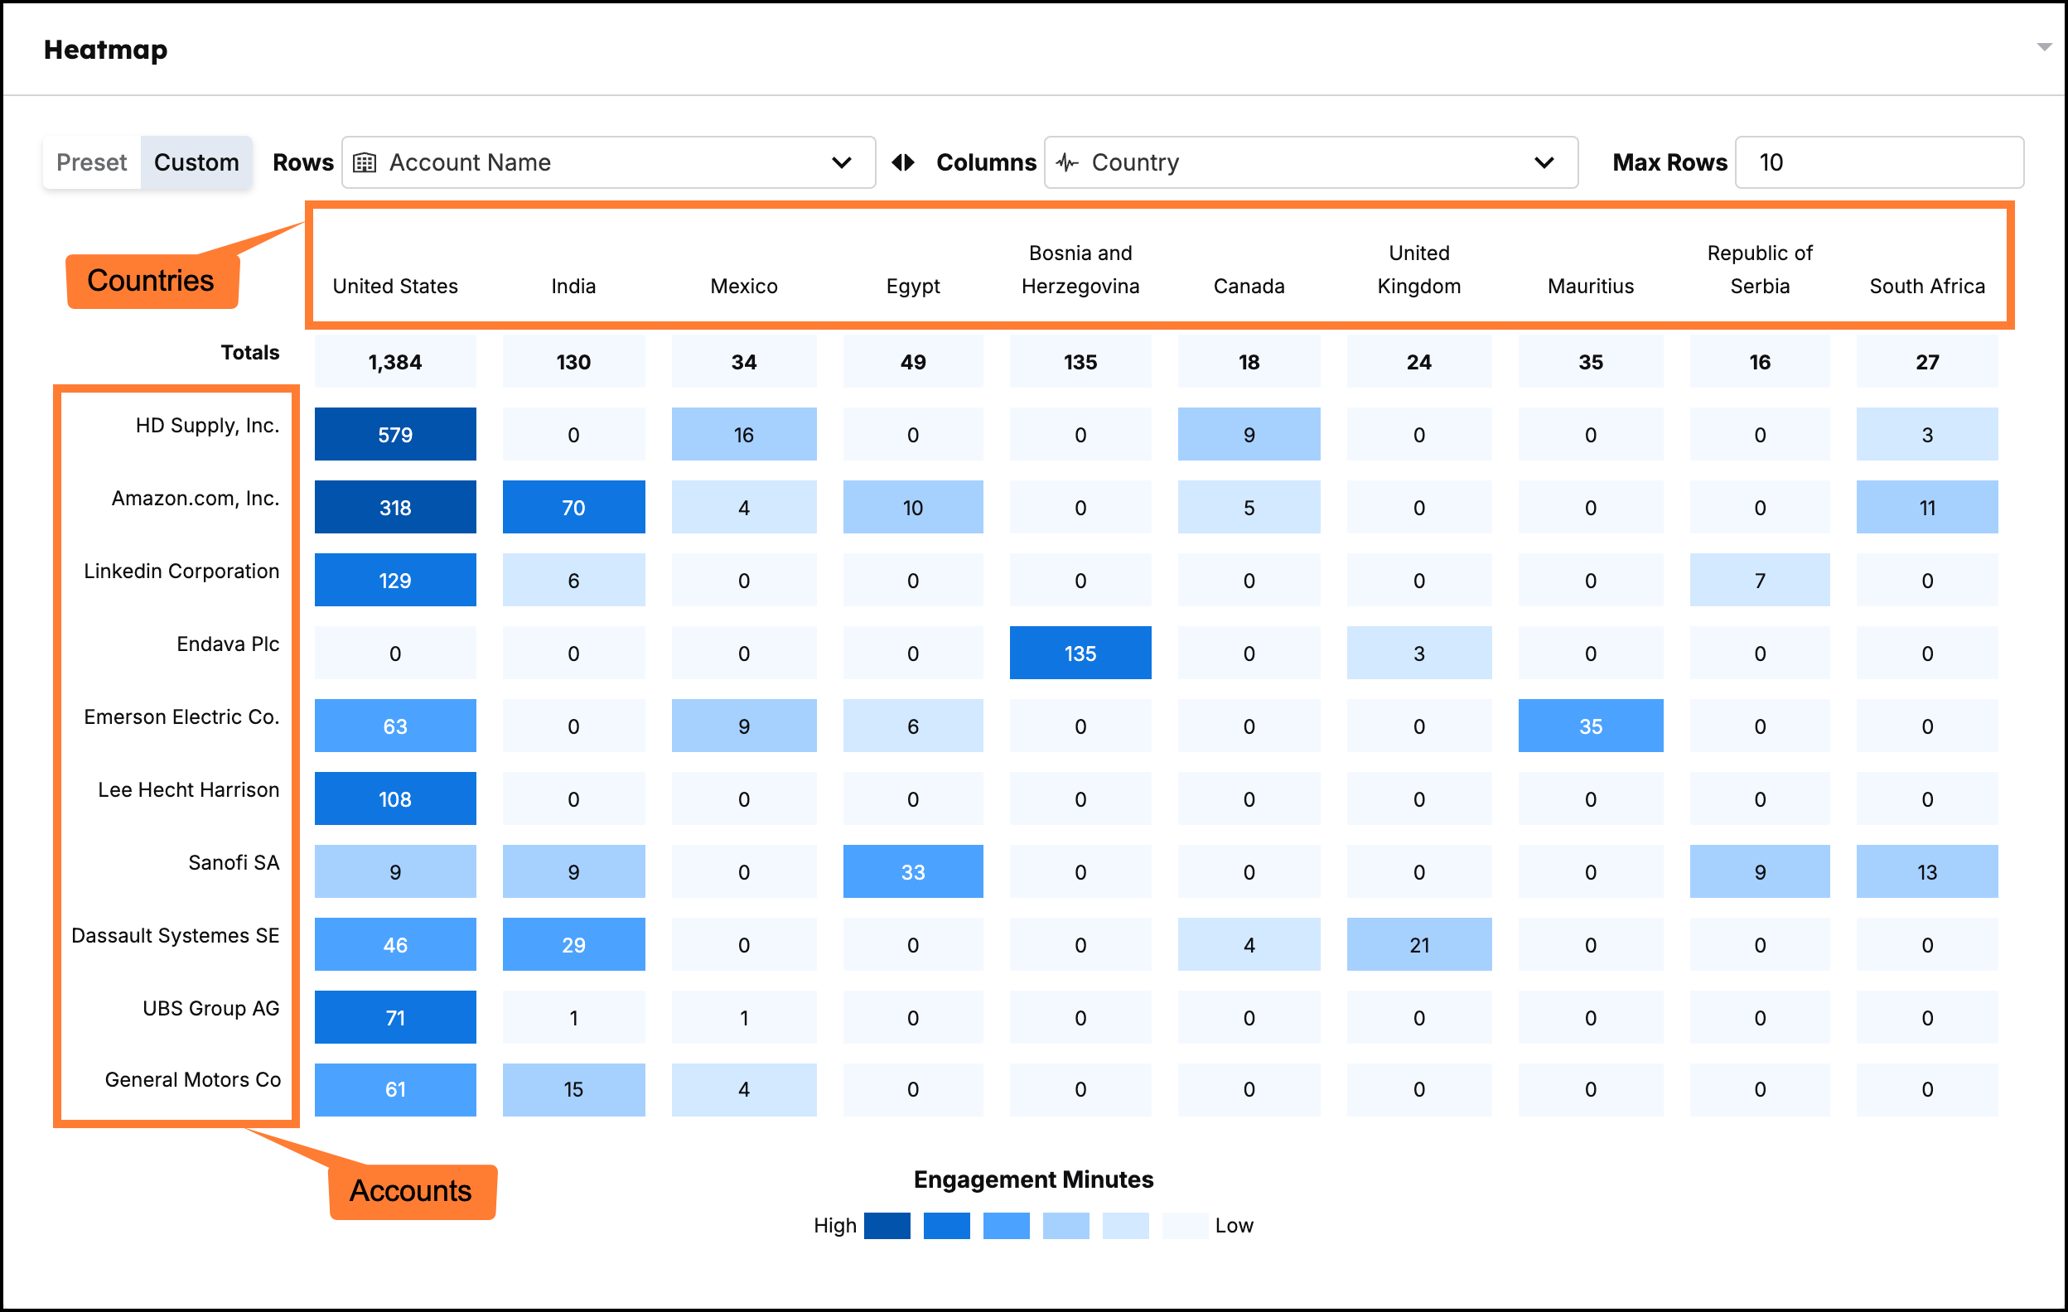Click the Bosnia and Herzegovina column header
This screenshot has width=2068, height=1312.
point(1080,270)
